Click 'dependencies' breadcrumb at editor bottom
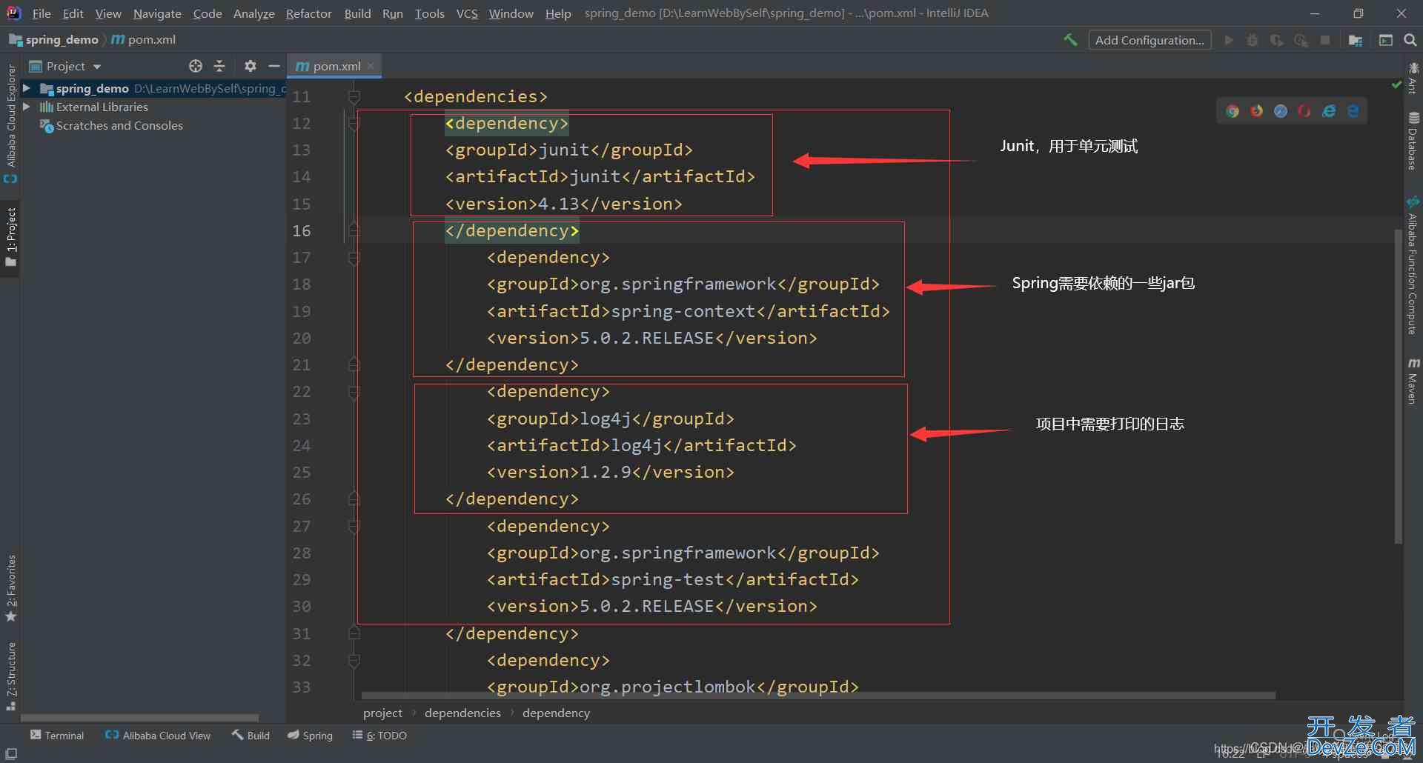1423x763 pixels. click(x=462, y=713)
